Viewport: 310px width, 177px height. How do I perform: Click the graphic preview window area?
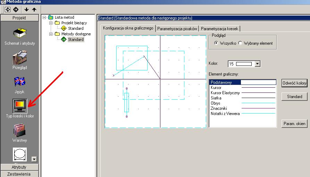point(156,81)
